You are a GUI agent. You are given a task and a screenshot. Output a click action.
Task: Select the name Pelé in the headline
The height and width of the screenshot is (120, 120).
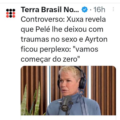click(43, 29)
